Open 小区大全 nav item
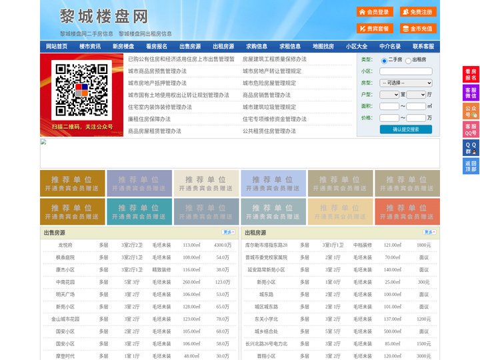Image resolution: width=480 pixels, height=360 pixels. point(357,47)
